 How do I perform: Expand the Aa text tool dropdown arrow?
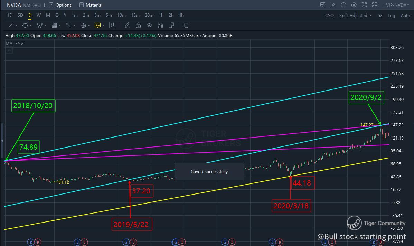click(103, 26)
